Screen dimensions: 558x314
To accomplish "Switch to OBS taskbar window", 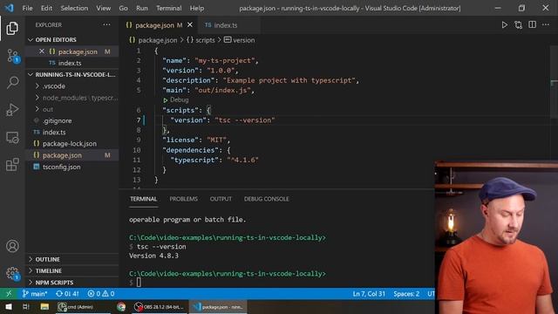I will [x=159, y=306].
